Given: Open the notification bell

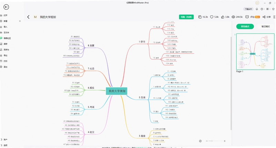Looking at the screenshot, I should 257,9.
